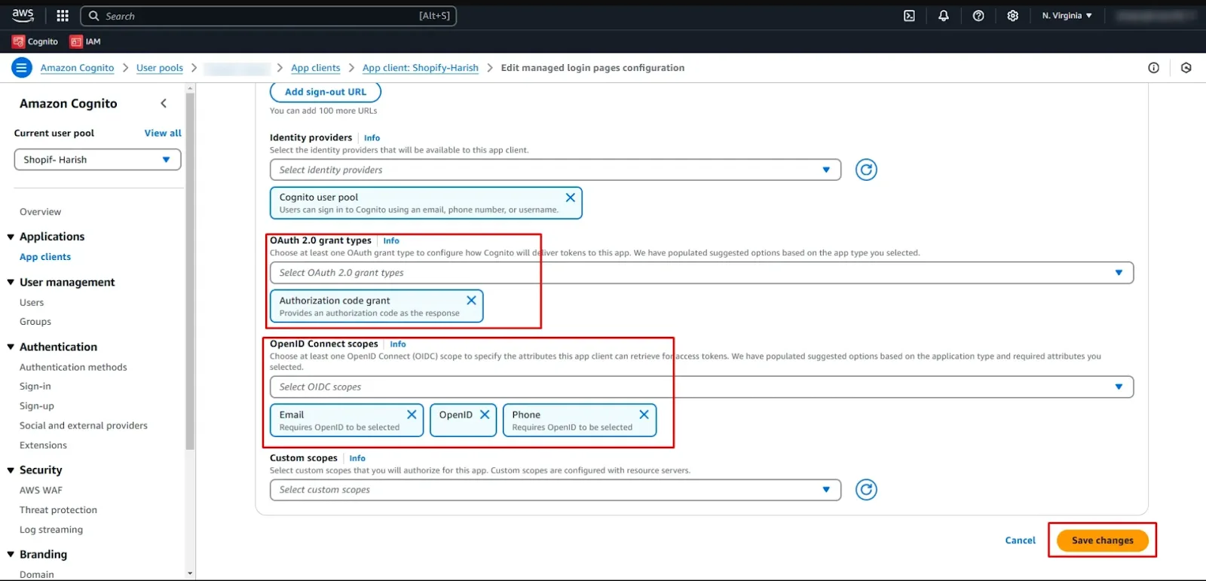Click the sidebar scroll down arrow
Image resolution: width=1206 pixels, height=581 pixels.
tap(190, 573)
